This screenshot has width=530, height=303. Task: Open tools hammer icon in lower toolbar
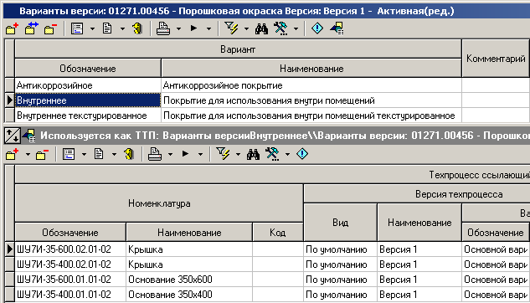(x=272, y=154)
